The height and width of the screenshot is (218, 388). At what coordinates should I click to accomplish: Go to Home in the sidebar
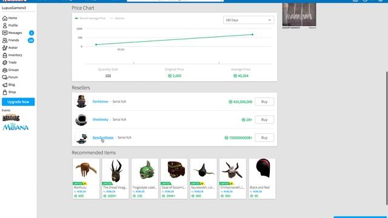coord(10,18)
